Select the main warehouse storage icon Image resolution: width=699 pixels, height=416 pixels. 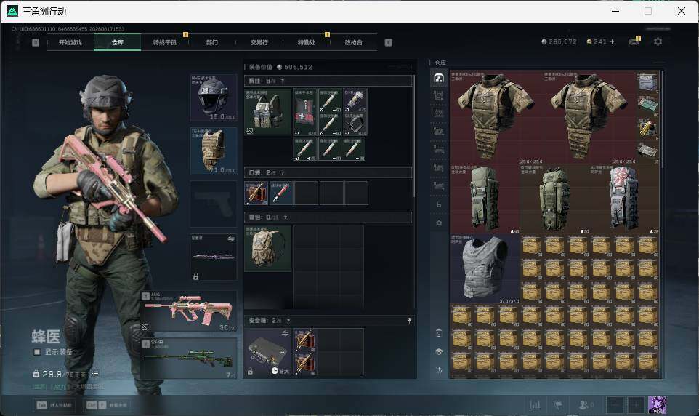click(439, 78)
